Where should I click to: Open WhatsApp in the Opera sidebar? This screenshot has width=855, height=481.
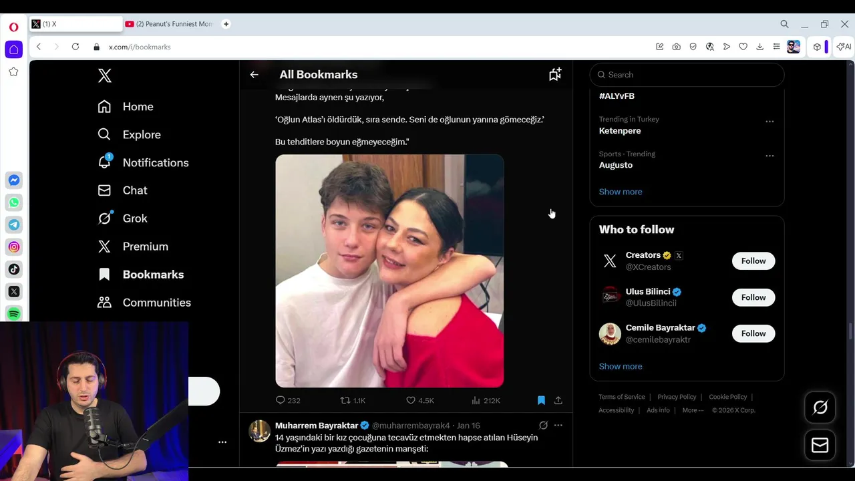13,202
